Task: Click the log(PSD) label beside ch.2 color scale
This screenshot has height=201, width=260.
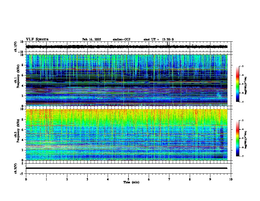Action: click(246, 140)
